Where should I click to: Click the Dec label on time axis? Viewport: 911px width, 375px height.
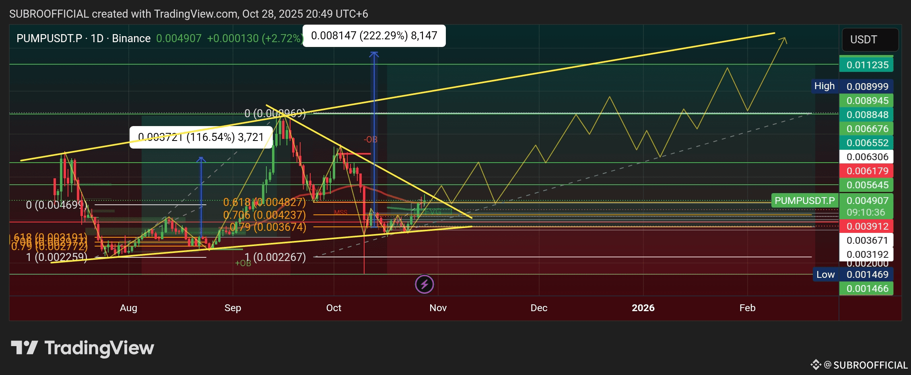pos(539,308)
